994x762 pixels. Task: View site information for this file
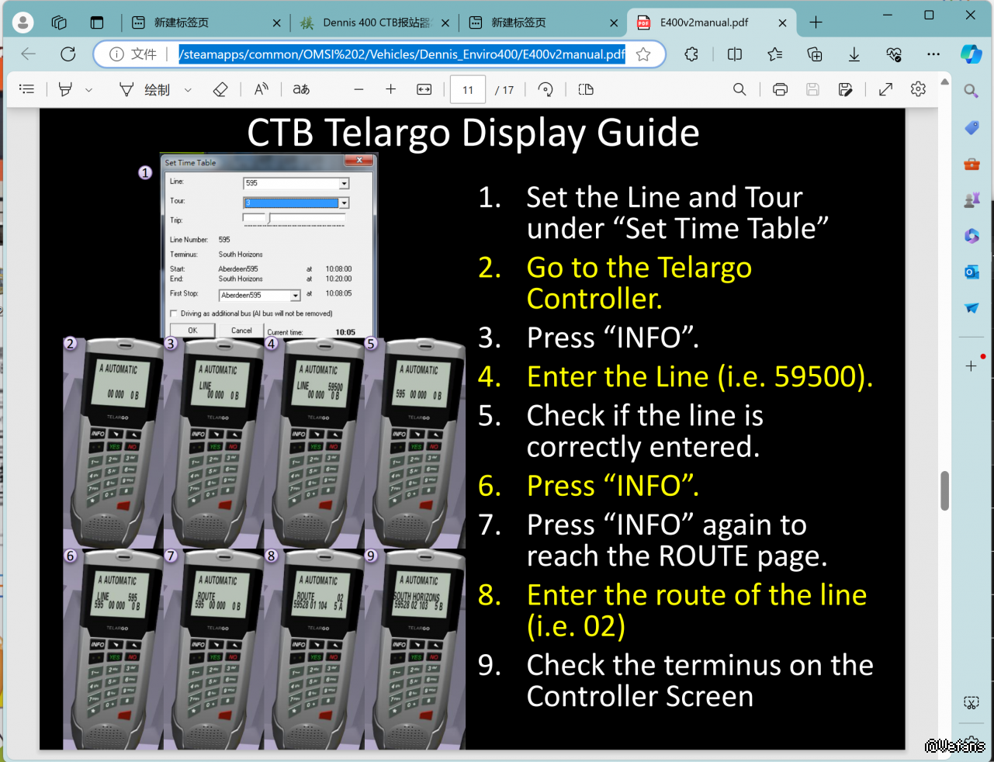click(x=116, y=54)
